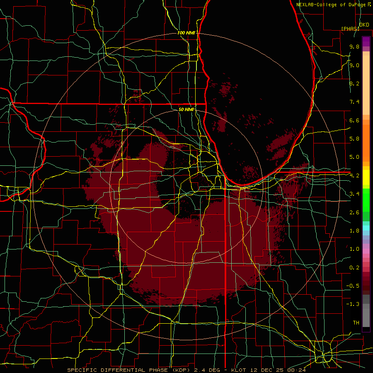
Task: Pick the green band of the color scale
Action: point(366,200)
